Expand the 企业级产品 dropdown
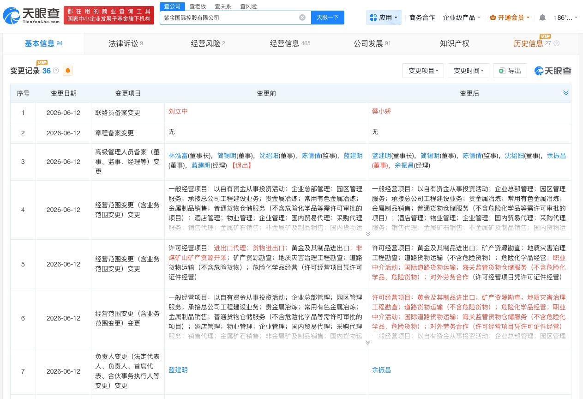The width and height of the screenshot is (583, 399). (x=462, y=18)
